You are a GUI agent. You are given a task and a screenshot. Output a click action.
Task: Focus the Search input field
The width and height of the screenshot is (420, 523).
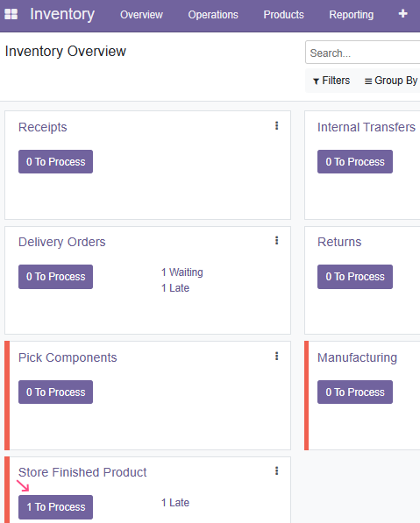pos(363,53)
